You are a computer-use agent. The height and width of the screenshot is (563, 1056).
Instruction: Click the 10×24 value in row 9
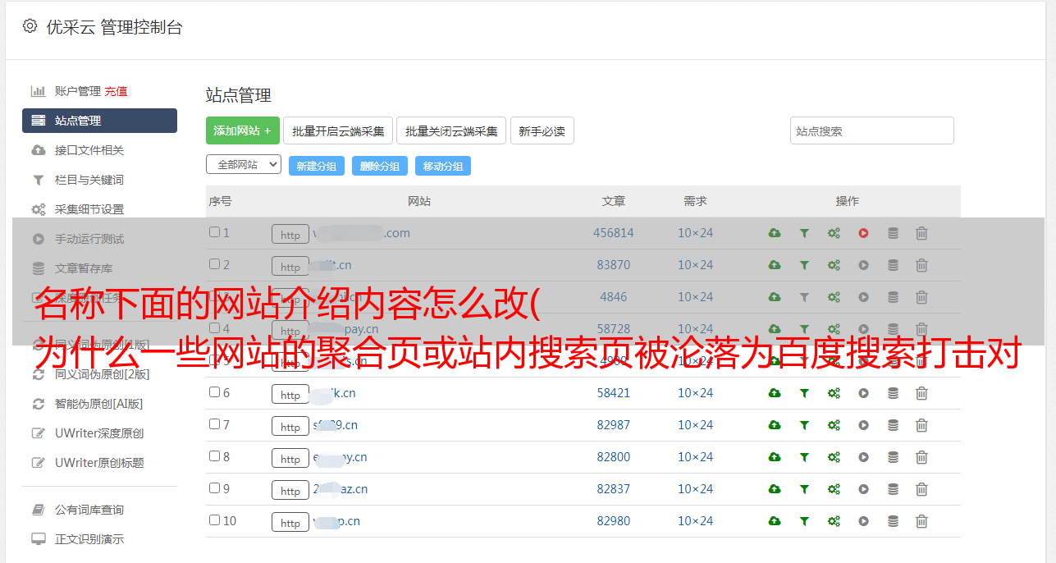(695, 489)
